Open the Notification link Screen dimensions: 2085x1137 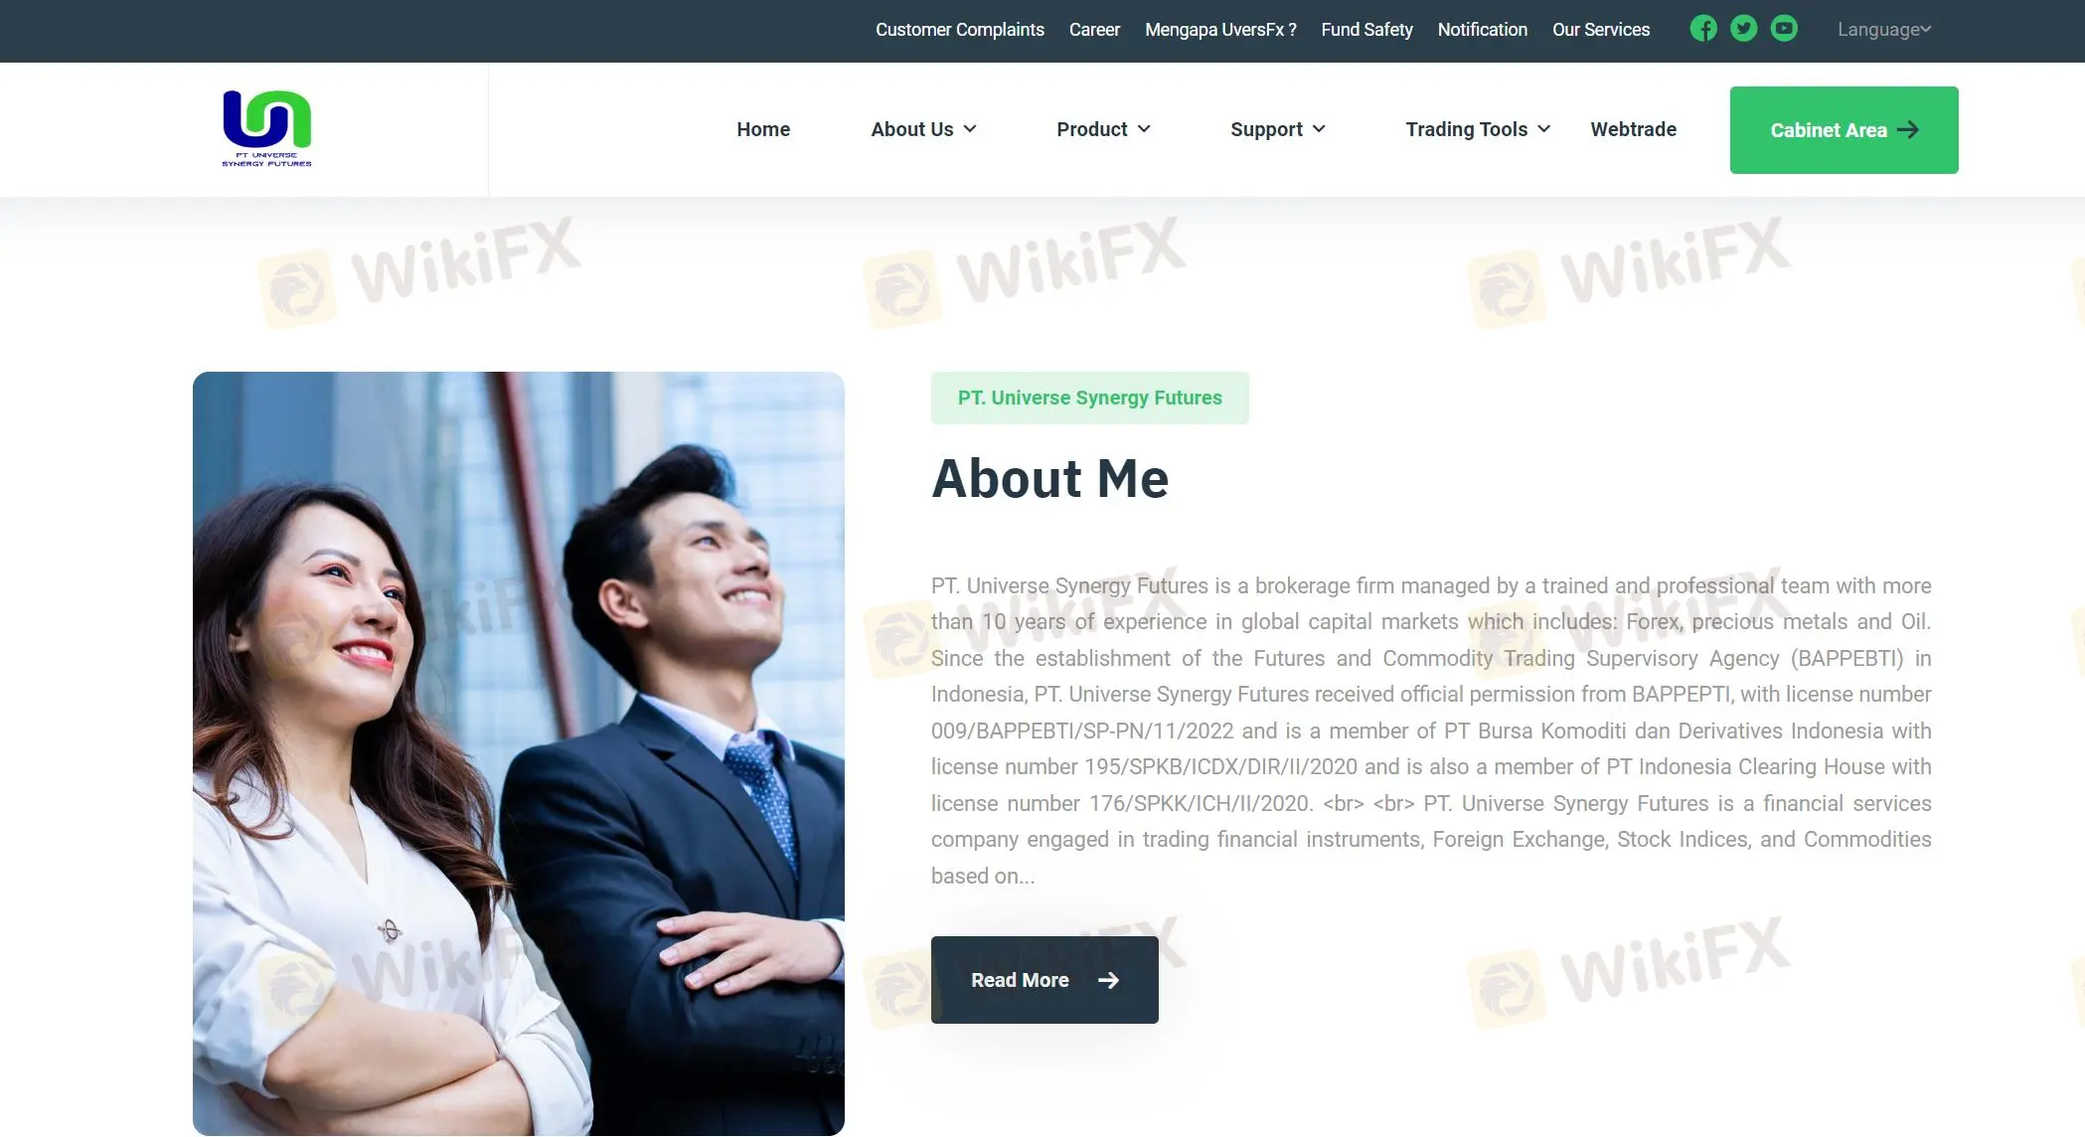1482,30
